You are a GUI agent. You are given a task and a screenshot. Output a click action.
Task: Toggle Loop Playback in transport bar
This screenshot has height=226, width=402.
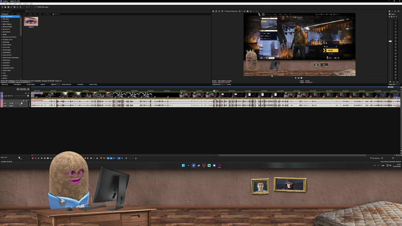(35, 158)
